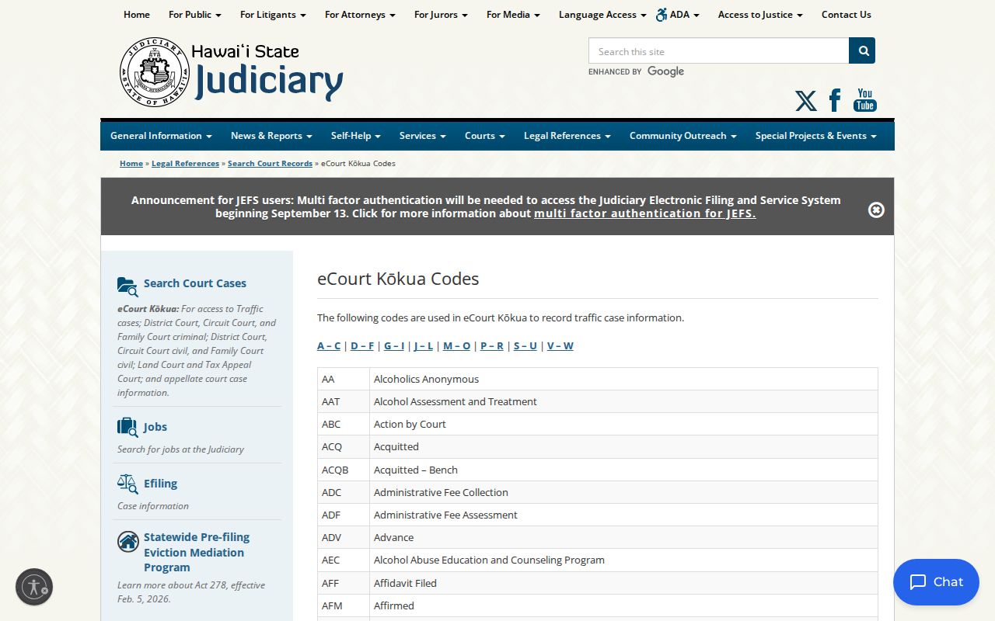Expand the For Litigants dropdown
This screenshot has width=995, height=621.
point(273,15)
